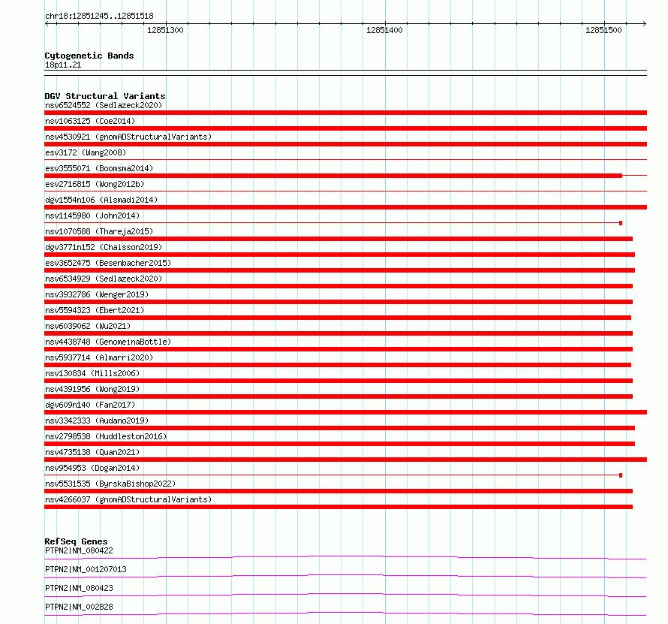Open transcript PTPN2|NM_080422
Viewport: 668px width, 624px height.
point(80,550)
